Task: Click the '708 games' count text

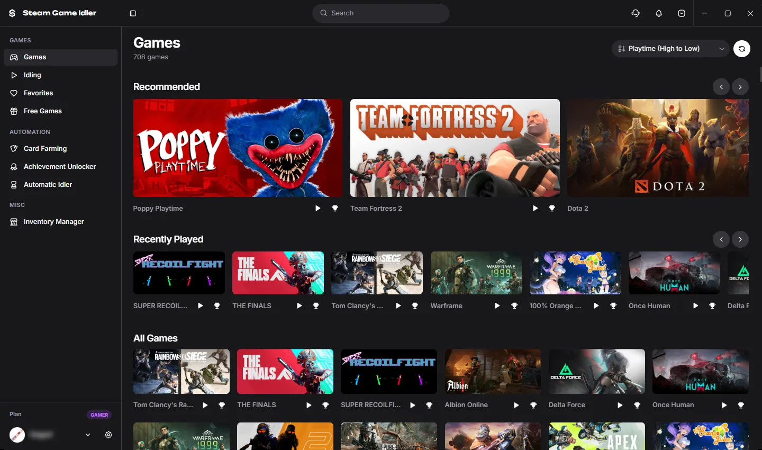Action: pos(151,57)
